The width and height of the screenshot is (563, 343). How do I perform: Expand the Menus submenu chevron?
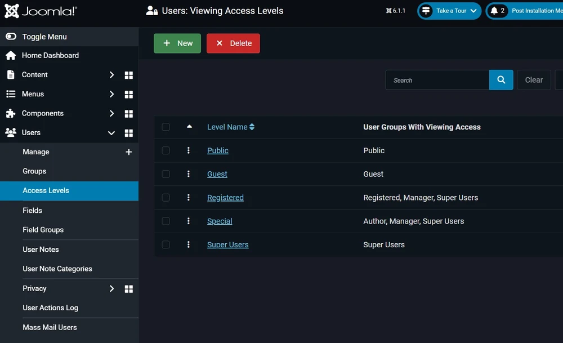click(x=111, y=93)
